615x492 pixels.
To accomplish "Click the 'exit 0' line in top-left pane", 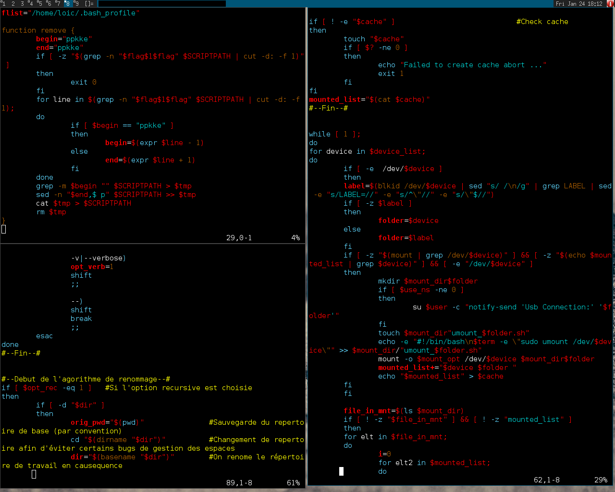I will (x=84, y=82).
